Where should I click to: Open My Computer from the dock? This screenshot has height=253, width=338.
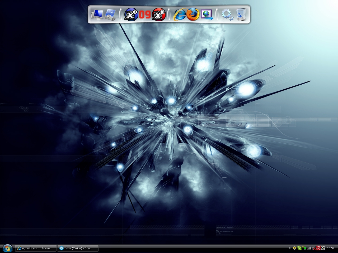pos(97,14)
